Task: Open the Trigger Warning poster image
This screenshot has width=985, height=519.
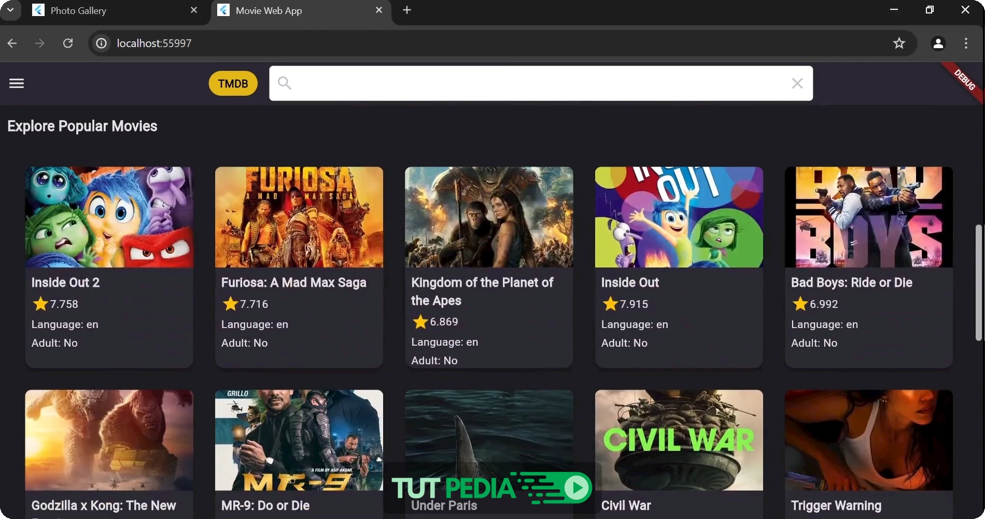Action: point(869,440)
